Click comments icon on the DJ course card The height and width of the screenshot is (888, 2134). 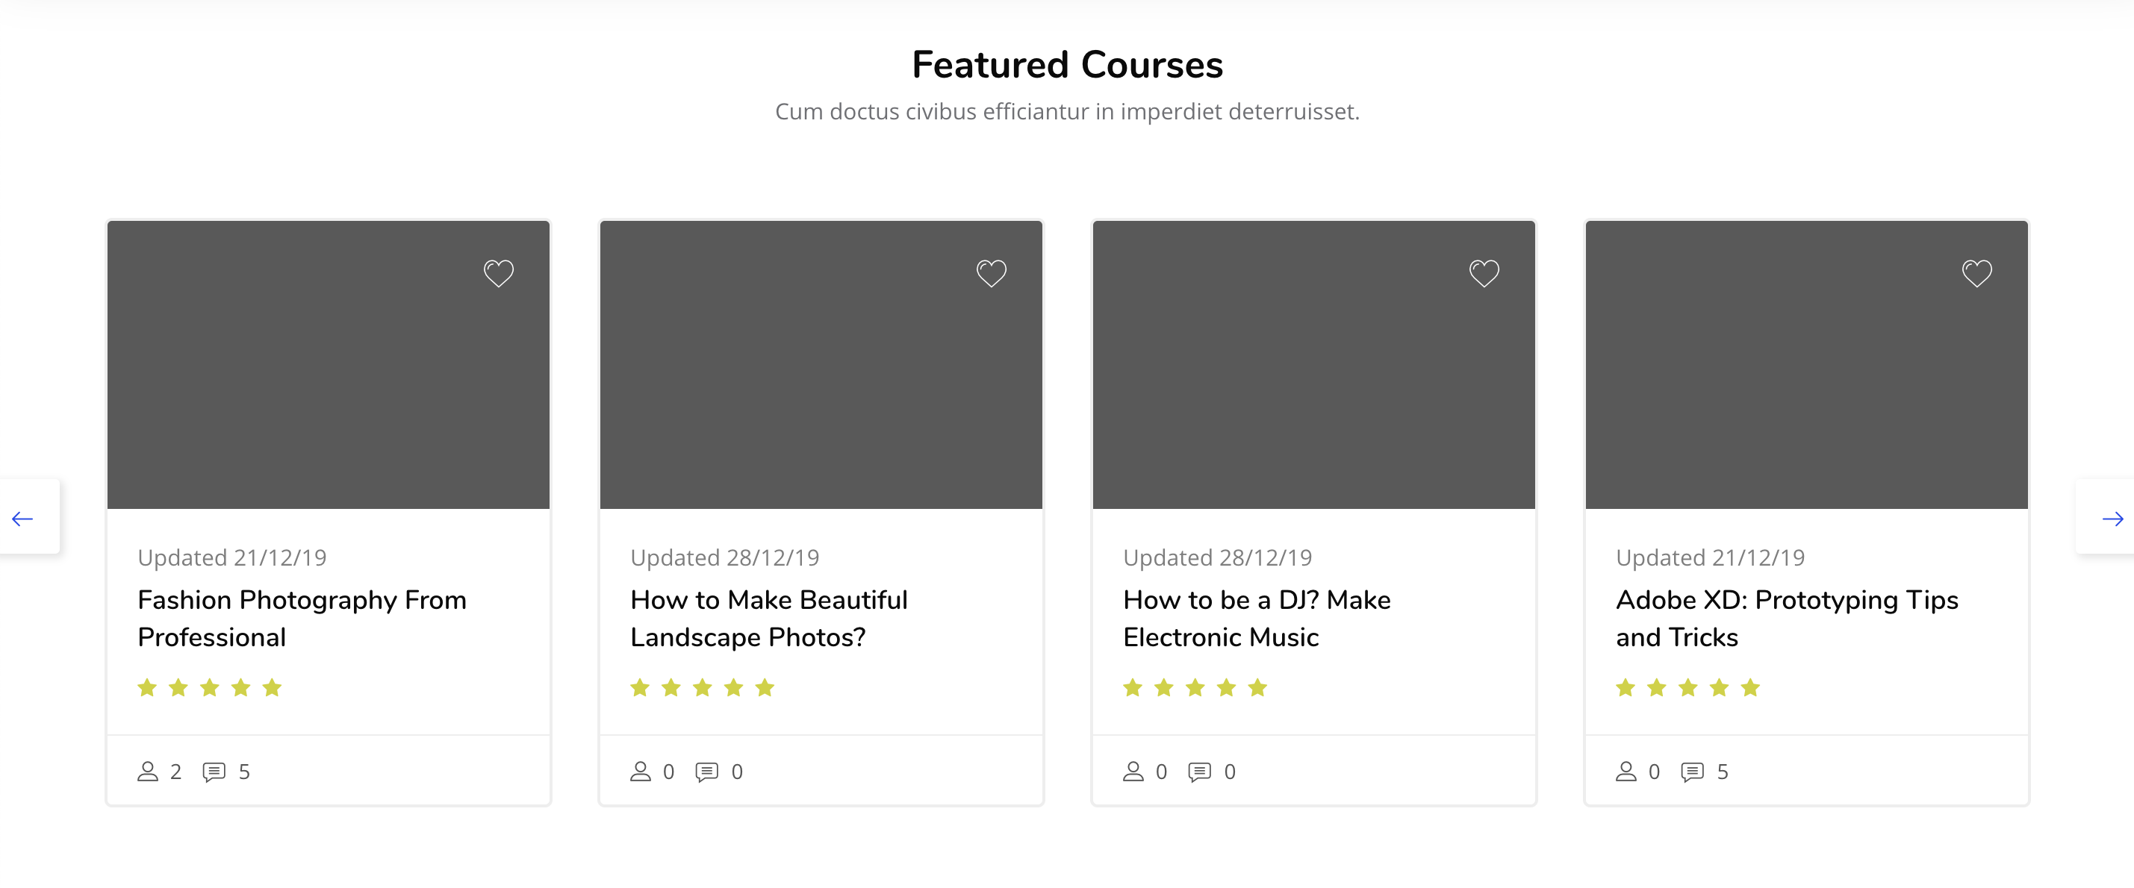point(1200,772)
